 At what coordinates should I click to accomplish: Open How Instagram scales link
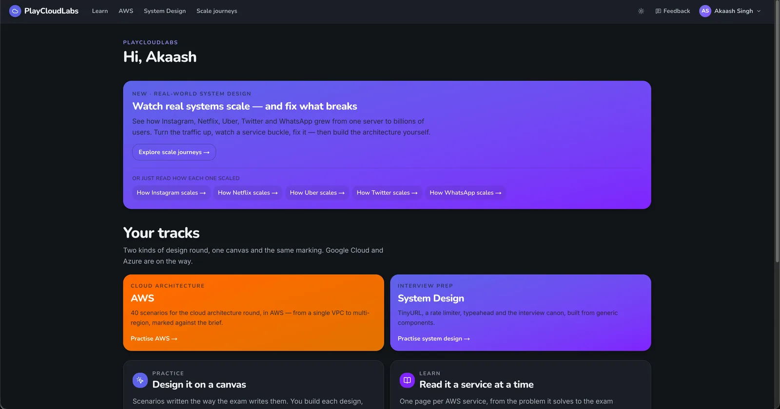coord(171,193)
